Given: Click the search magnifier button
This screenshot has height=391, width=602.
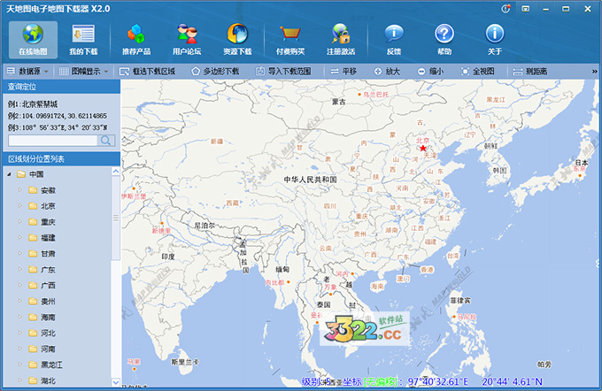Looking at the screenshot, I should [106, 141].
